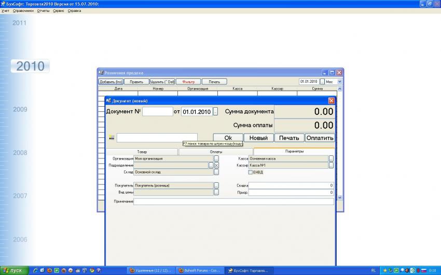The width and height of the screenshot is (441, 275).
Task: Browse organizations with the Организация ellipsis button
Action: [216, 158]
